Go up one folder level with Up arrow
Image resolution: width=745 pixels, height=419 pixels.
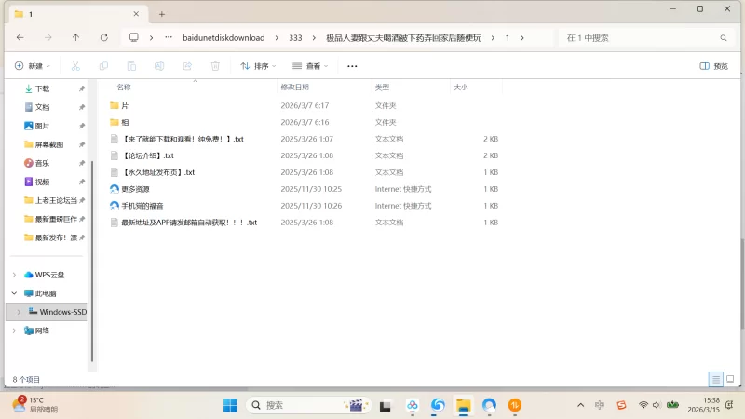pos(75,38)
